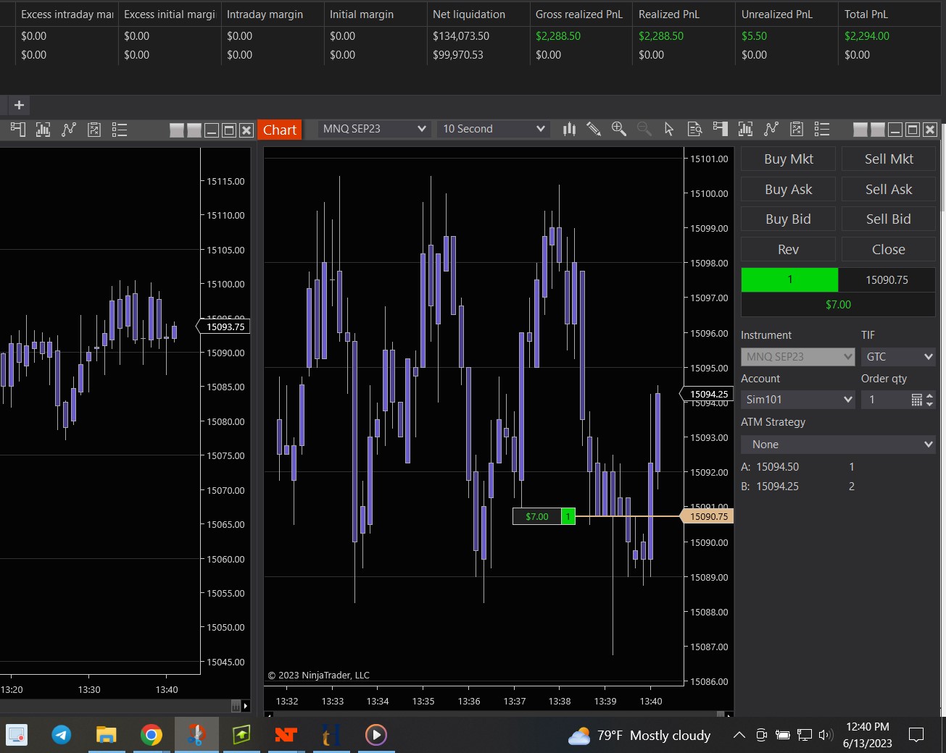The height and width of the screenshot is (753, 946).
Task: Open Telegram from the Windows taskbar
Action: click(62, 735)
